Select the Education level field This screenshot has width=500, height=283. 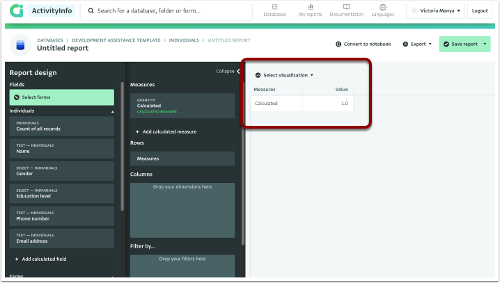[62, 193]
